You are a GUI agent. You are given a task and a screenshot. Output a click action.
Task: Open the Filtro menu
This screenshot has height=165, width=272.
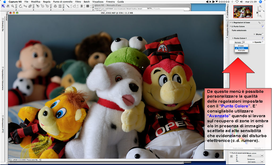pos(78,2)
